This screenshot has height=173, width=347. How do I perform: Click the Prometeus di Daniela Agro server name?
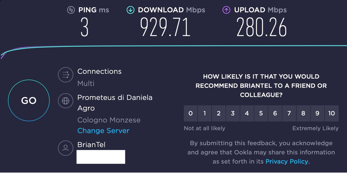(115, 103)
